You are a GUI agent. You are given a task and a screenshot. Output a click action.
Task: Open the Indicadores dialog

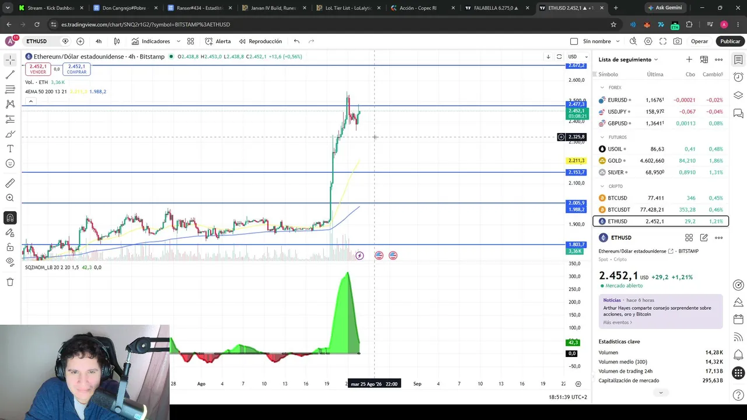click(x=151, y=41)
